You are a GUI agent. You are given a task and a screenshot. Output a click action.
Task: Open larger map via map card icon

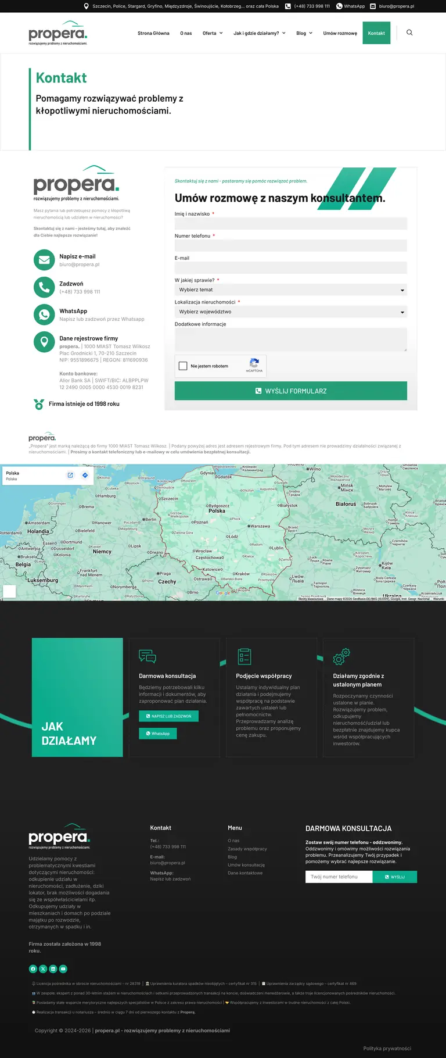pos(70,475)
